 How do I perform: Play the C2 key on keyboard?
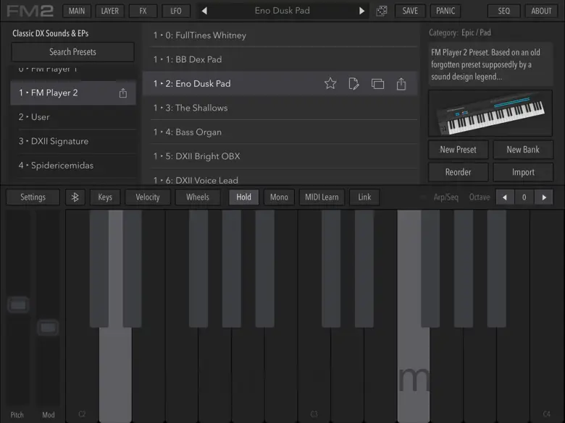82,374
